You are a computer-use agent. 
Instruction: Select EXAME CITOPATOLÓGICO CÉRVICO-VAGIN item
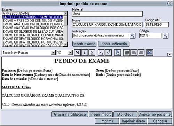pyautogui.click(x=33, y=35)
